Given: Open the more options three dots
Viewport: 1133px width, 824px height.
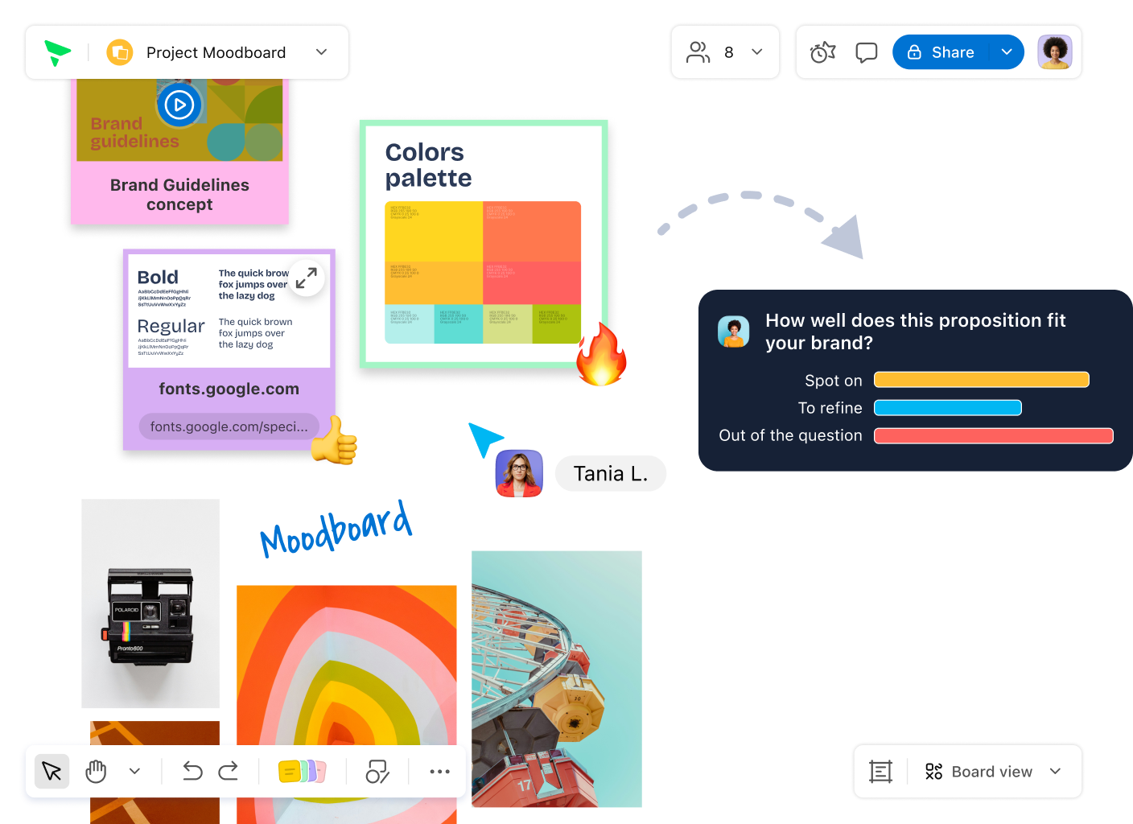Looking at the screenshot, I should coord(439,772).
